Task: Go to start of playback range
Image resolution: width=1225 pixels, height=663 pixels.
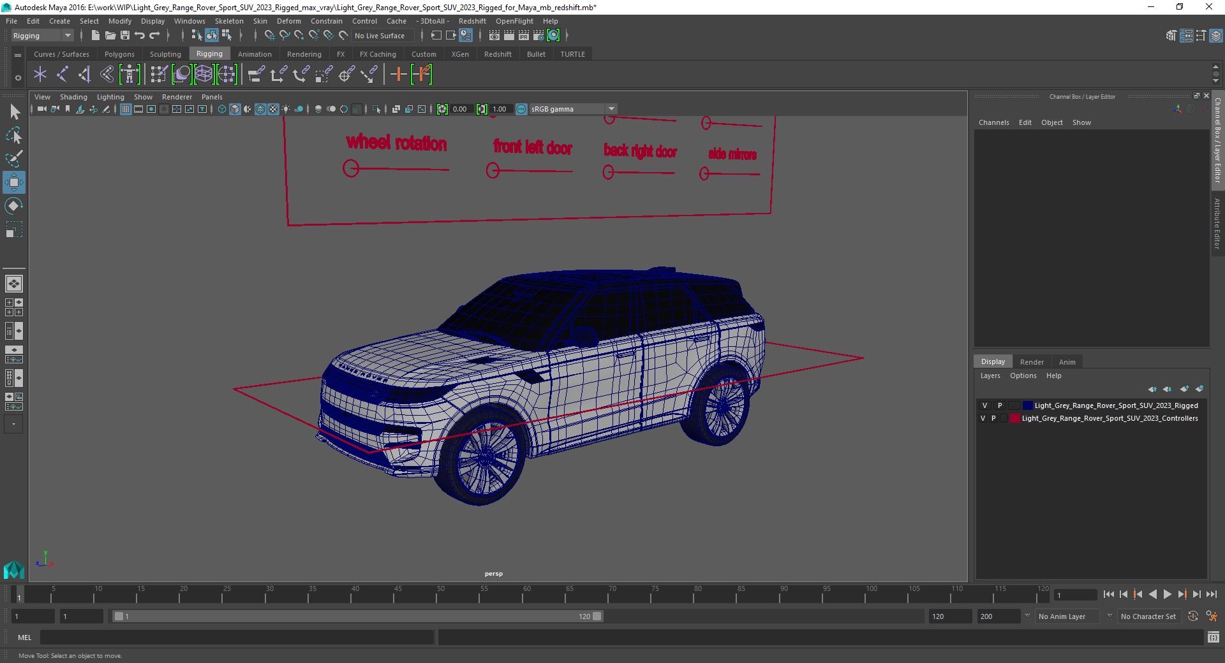Action: (x=1108, y=594)
